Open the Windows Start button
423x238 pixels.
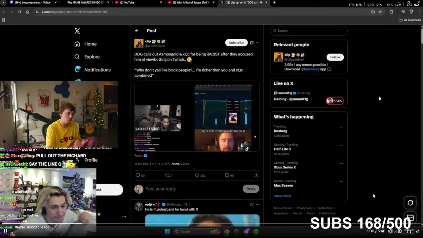click(167, 232)
